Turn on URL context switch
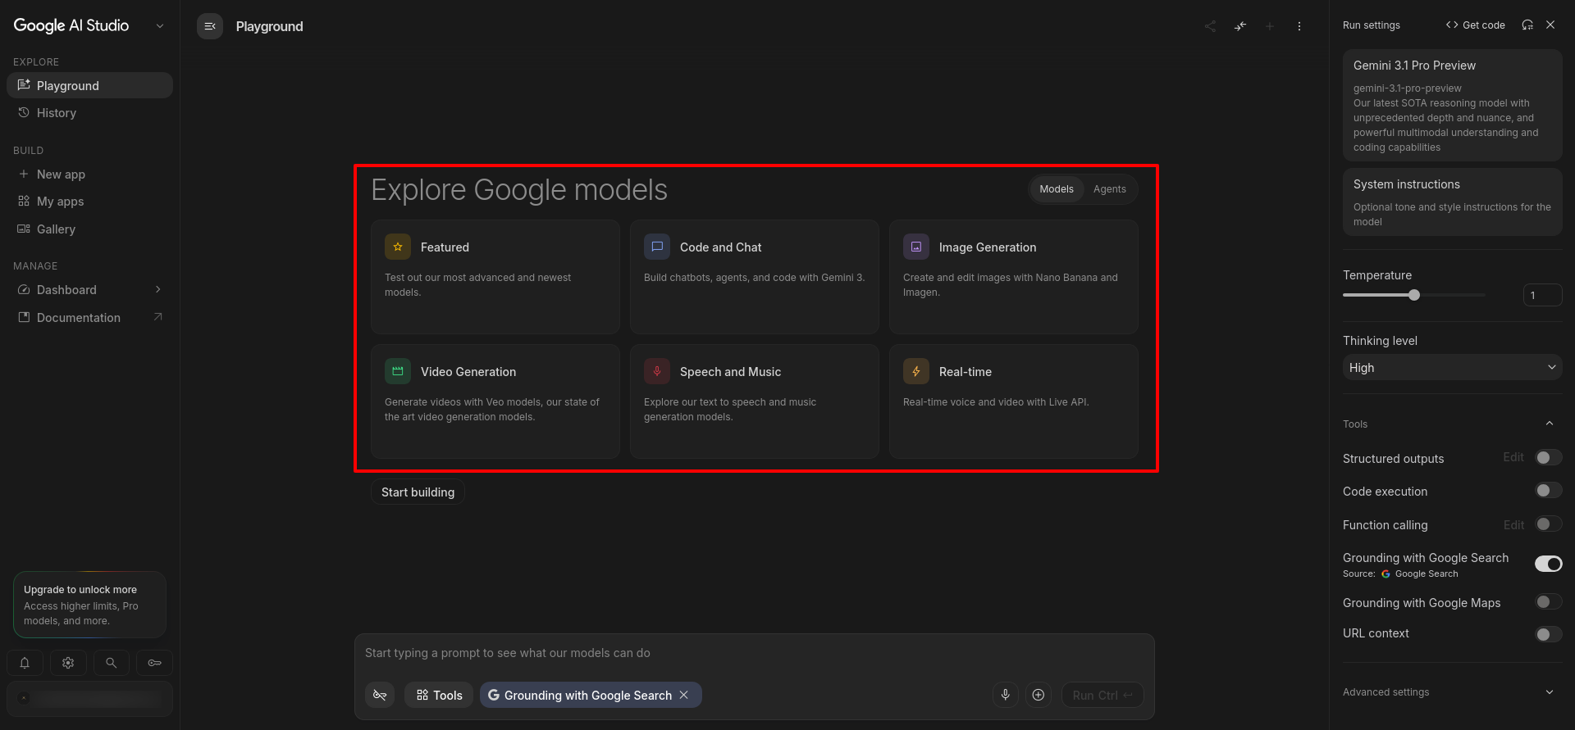Image resolution: width=1575 pixels, height=730 pixels. coord(1549,634)
